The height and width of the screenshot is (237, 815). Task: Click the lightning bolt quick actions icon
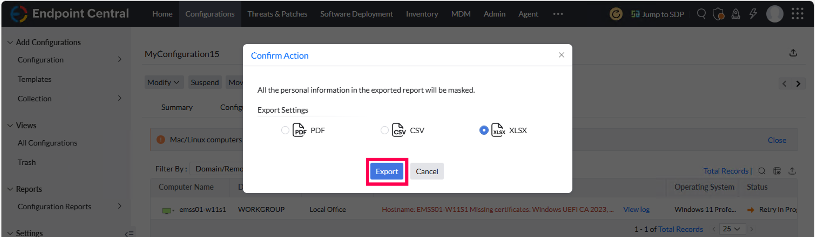click(x=753, y=14)
